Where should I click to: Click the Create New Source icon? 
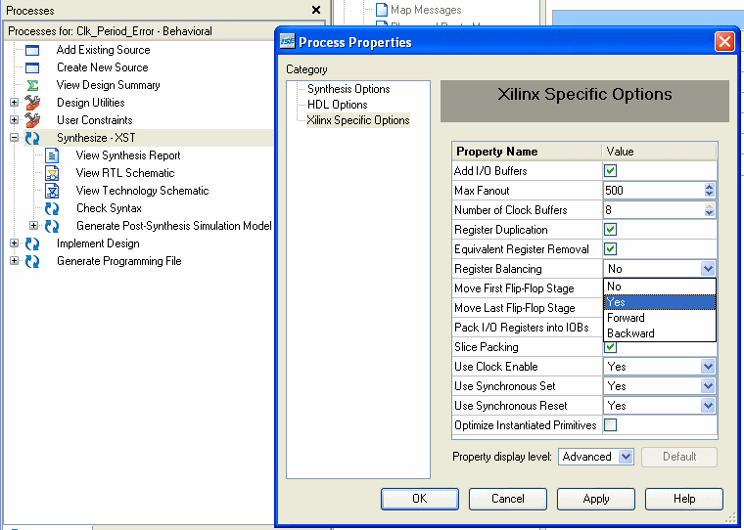point(32,67)
